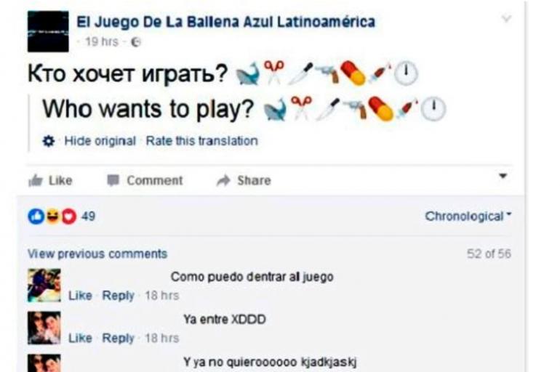This screenshot has width=560, height=372.
Task: Like the 'Ya entre XDDD' comment
Action: pyautogui.click(x=80, y=338)
